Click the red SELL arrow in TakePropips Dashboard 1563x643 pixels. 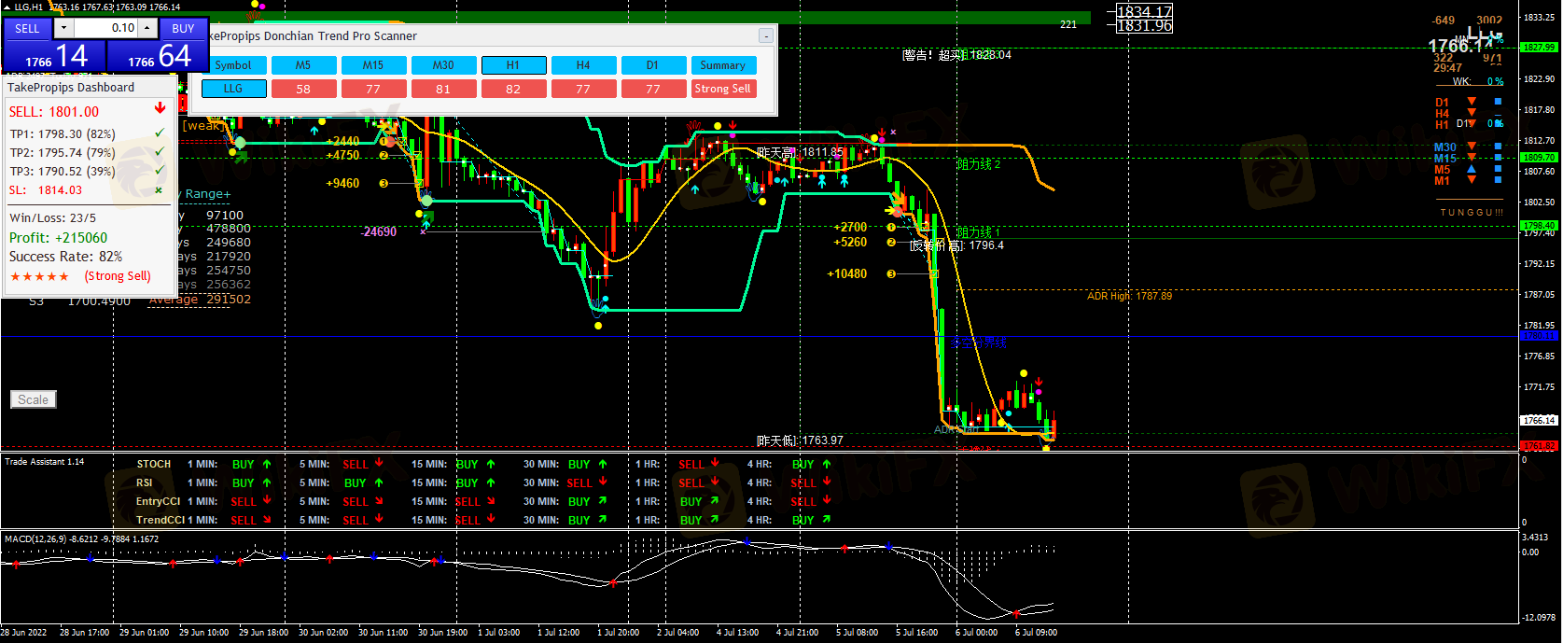click(160, 109)
